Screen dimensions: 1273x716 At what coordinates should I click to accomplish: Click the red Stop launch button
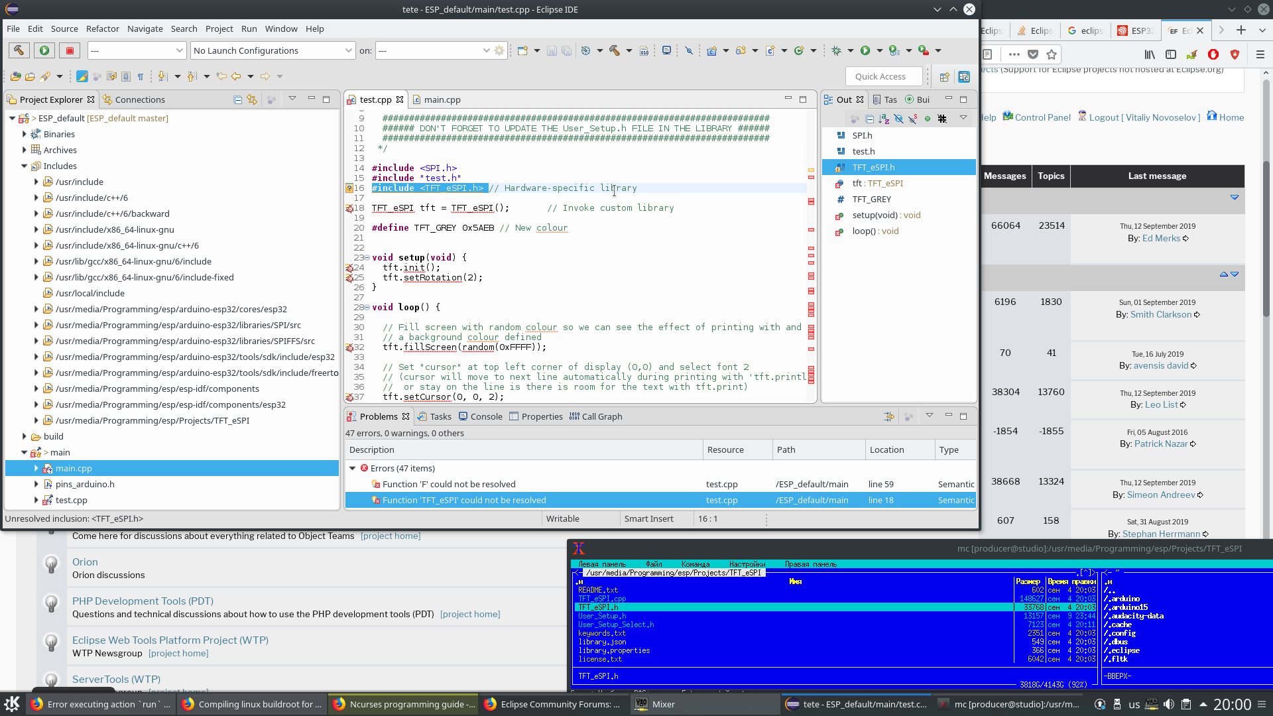(70, 50)
